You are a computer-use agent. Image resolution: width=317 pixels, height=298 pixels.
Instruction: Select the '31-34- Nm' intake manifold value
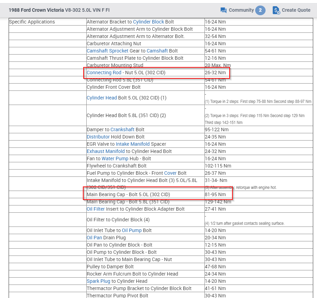pos(216,180)
